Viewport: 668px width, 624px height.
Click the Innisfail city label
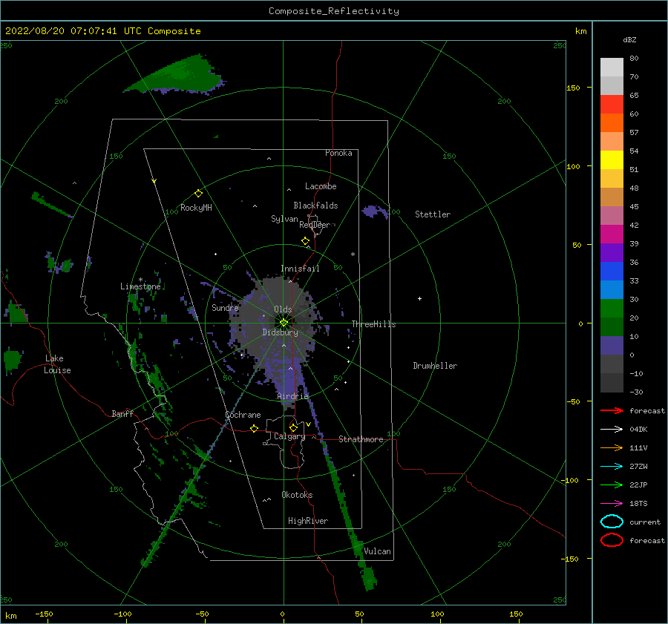pyautogui.click(x=300, y=269)
